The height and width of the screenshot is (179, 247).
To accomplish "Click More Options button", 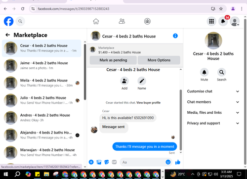I will click(x=159, y=60).
